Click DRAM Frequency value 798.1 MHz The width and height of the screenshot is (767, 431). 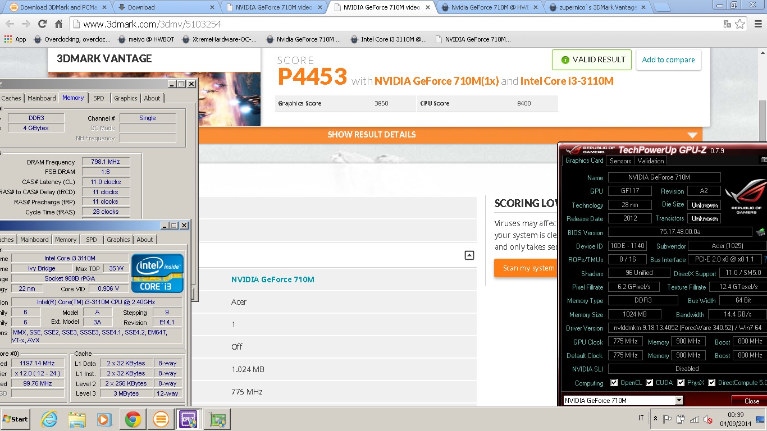(106, 162)
